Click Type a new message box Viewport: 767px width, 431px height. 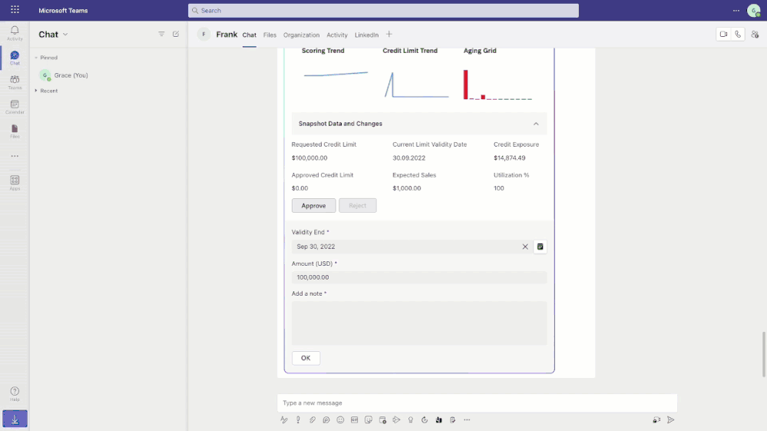(x=477, y=403)
